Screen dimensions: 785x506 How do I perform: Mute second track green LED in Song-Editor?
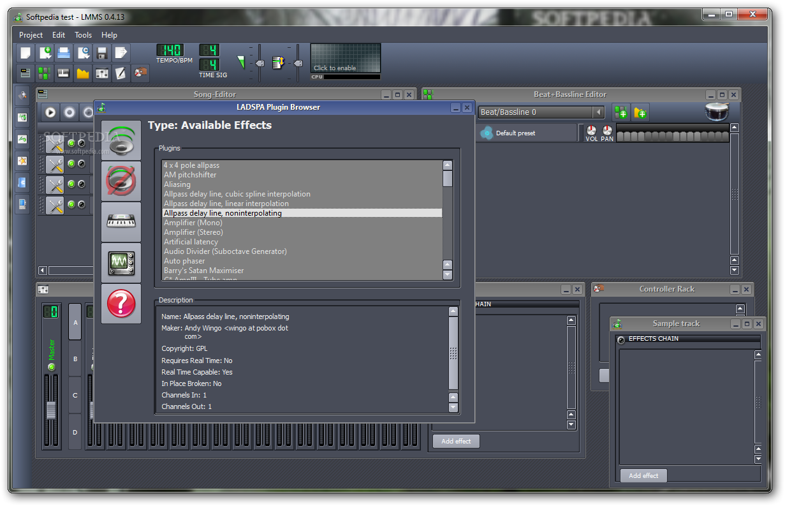71,163
